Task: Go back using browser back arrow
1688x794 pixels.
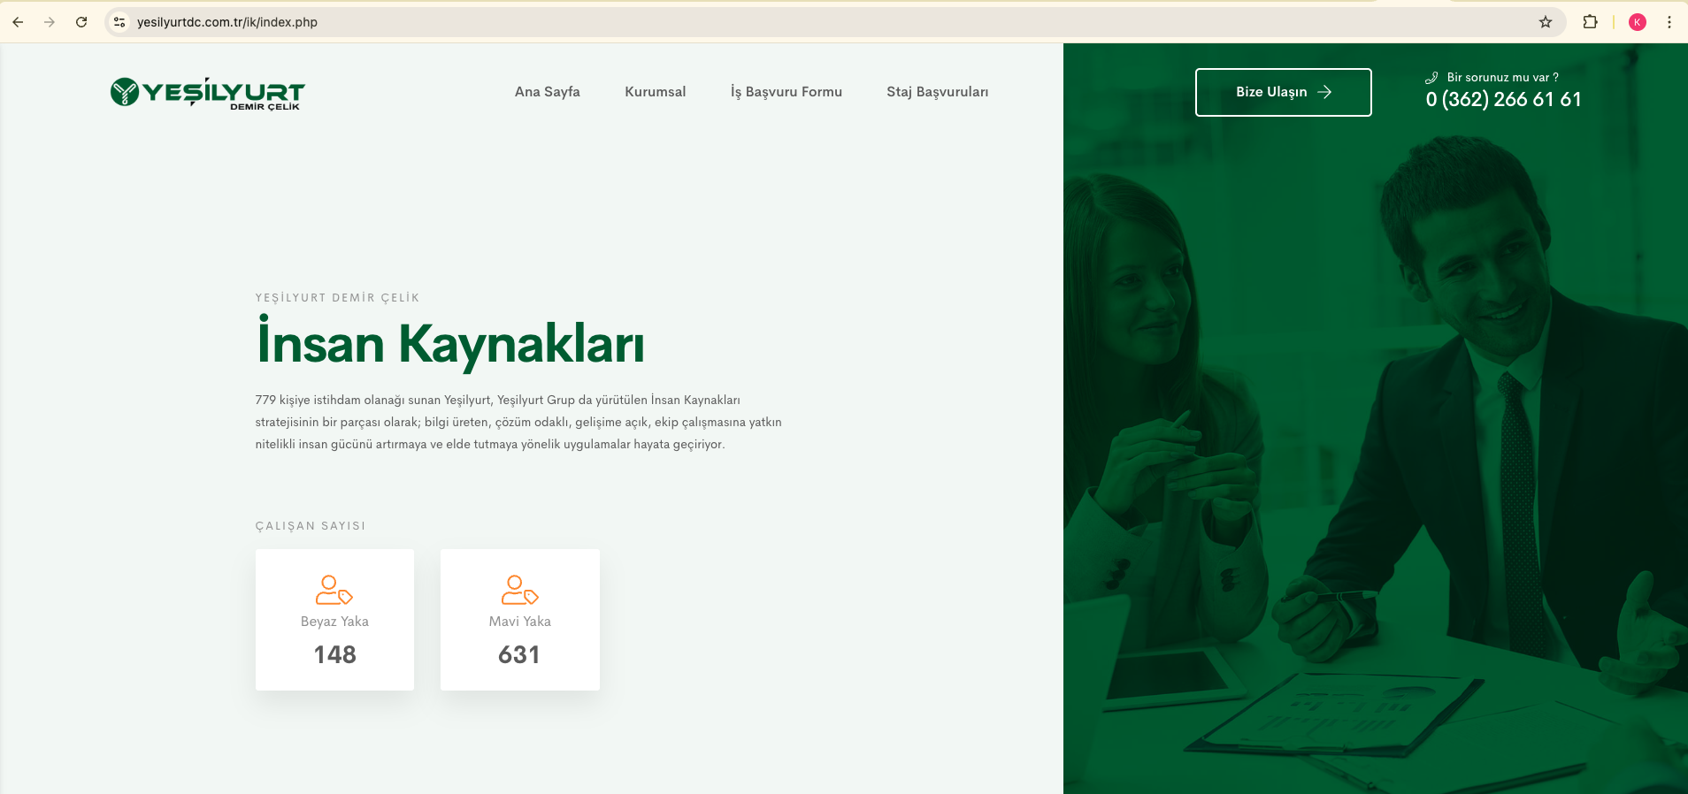Action: 18,22
